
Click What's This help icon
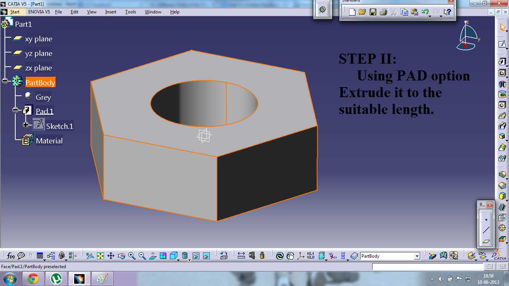pos(448,12)
